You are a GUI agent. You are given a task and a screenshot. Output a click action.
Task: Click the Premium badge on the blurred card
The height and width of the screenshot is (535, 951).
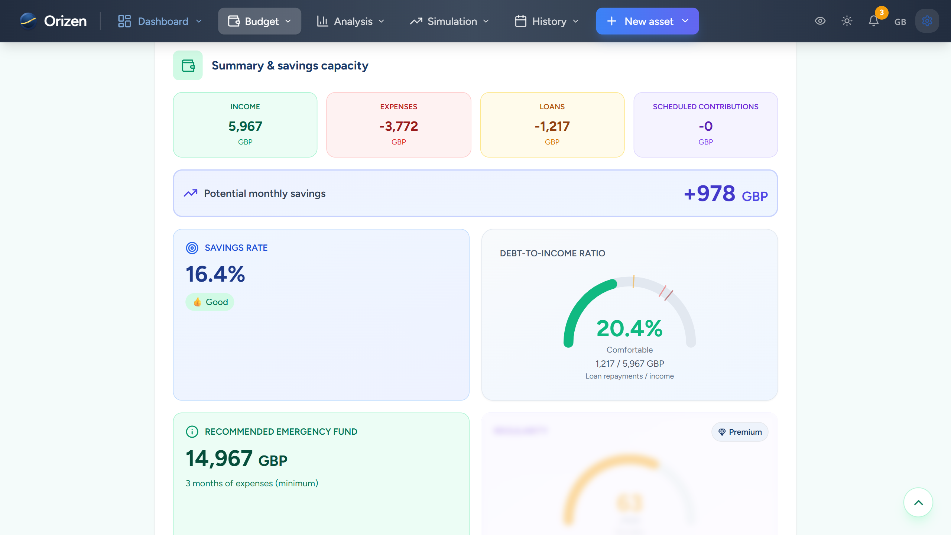tap(740, 432)
